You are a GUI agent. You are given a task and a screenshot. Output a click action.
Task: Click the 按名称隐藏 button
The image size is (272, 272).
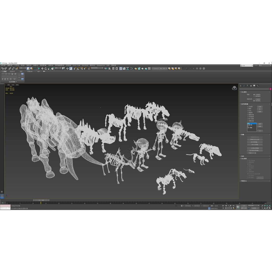255,142
